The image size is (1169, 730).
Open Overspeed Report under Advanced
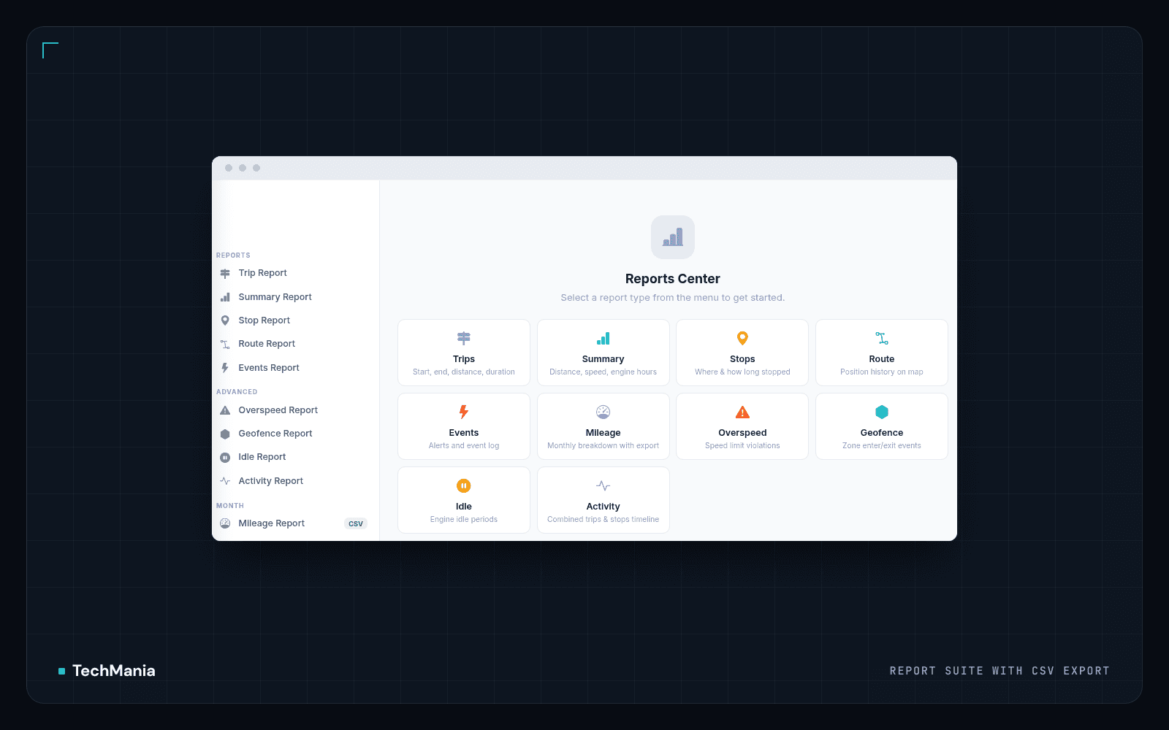(296, 410)
